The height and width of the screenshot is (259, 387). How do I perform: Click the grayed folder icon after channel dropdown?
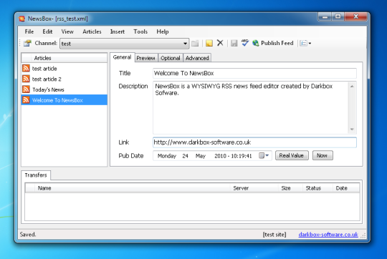(195, 43)
